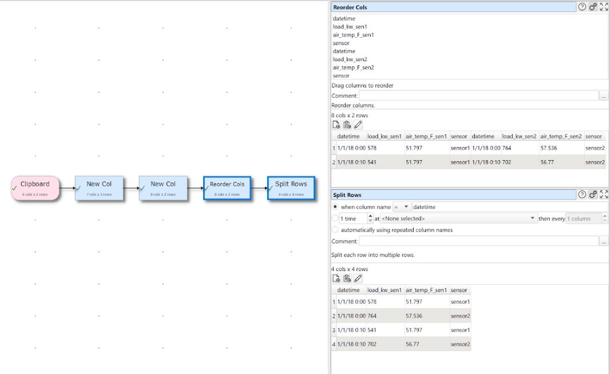This screenshot has width=610, height=374.
Task: Click help icon in Split Rows panel
Action: (582, 195)
